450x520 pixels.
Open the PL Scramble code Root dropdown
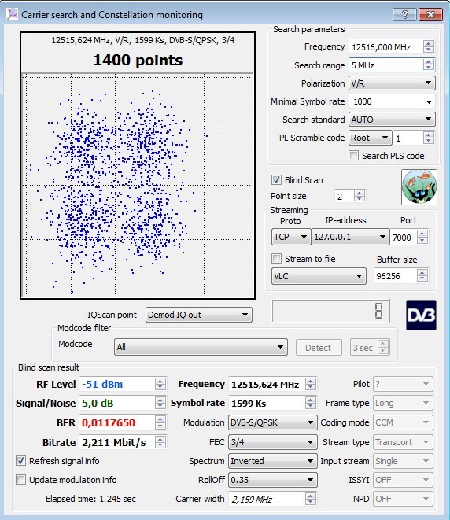(x=370, y=138)
